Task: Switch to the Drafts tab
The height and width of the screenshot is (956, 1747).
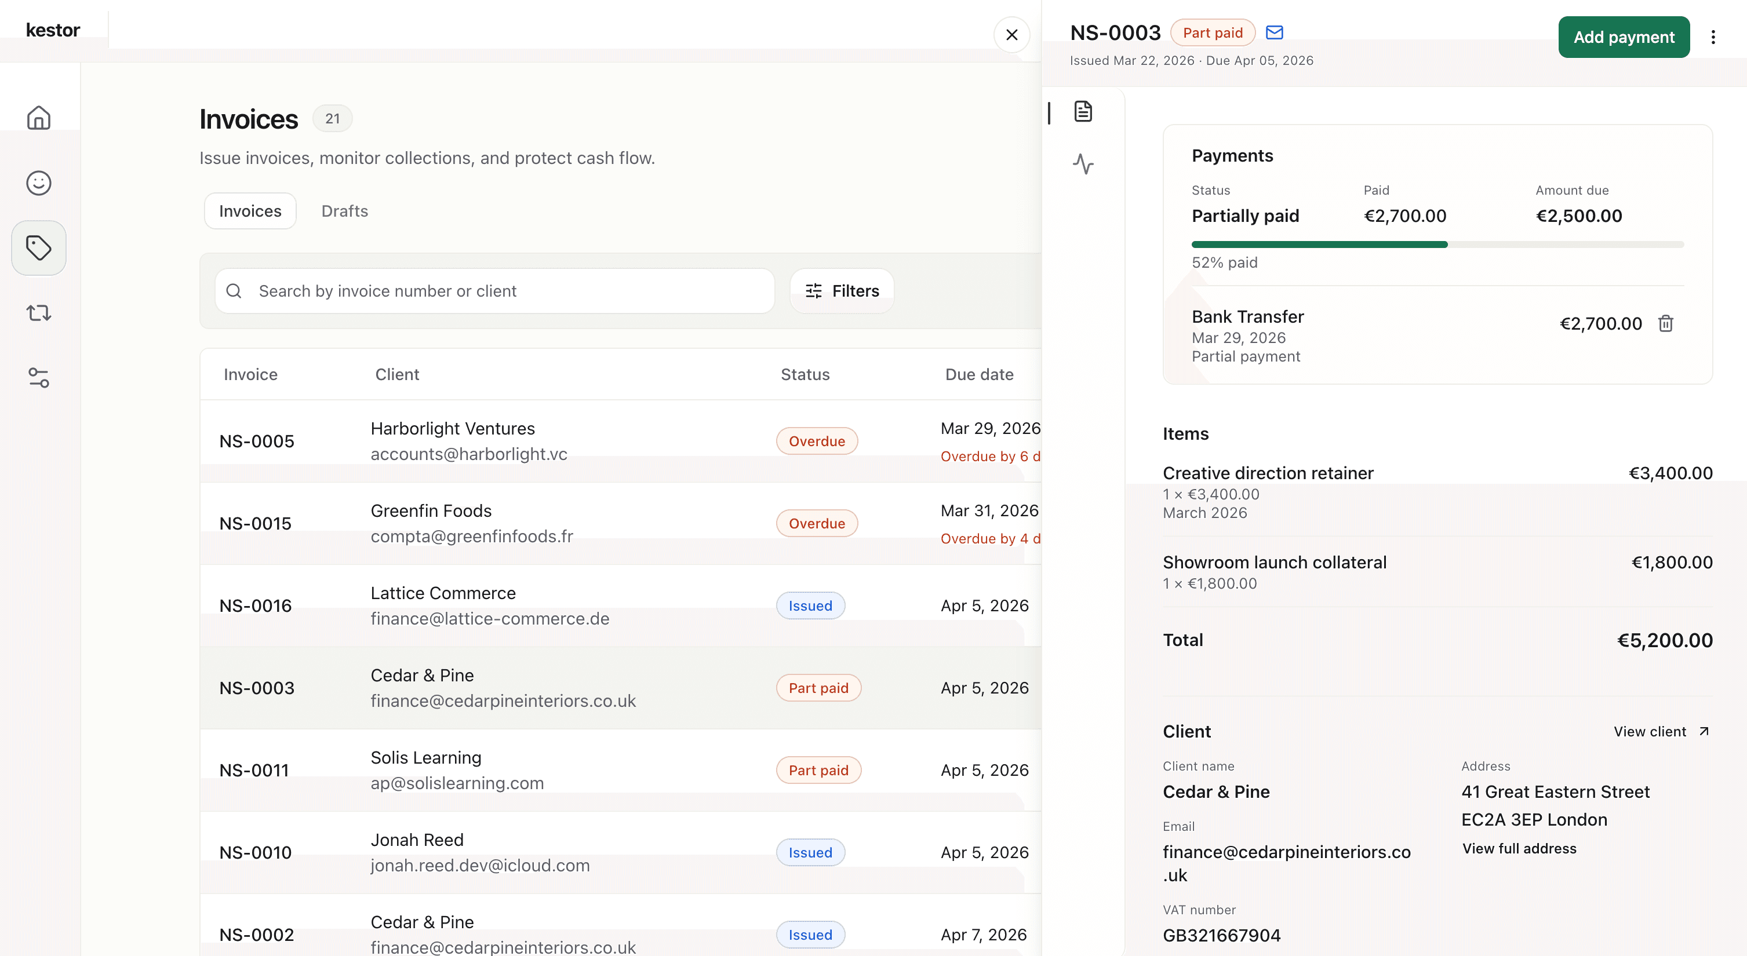Action: point(344,211)
